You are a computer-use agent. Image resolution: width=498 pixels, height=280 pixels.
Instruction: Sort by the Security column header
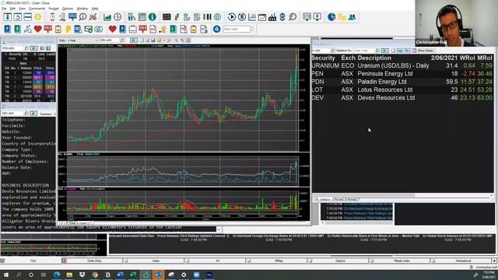323,58
